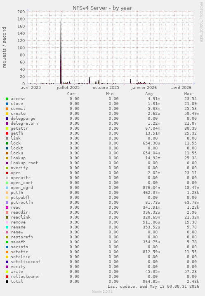Click the "putrootfh" legend label

coord(22,203)
